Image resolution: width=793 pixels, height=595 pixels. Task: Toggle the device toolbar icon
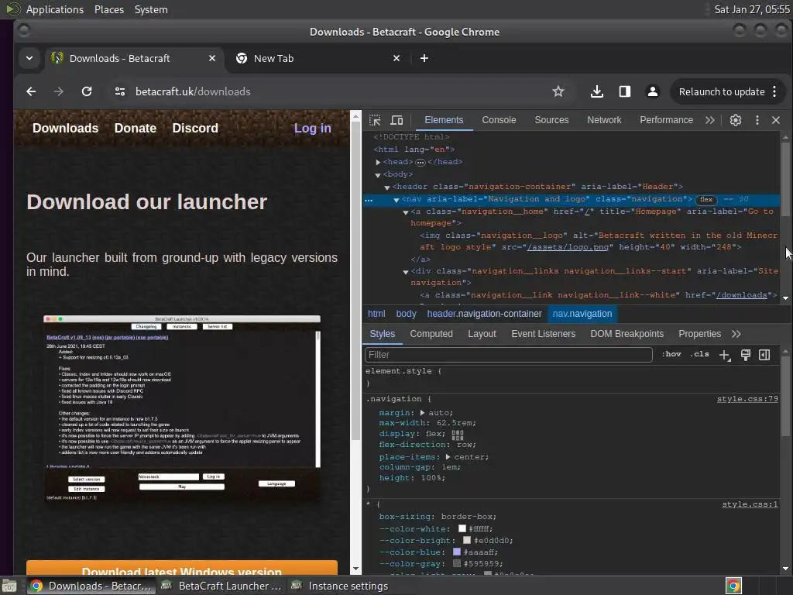[397, 120]
